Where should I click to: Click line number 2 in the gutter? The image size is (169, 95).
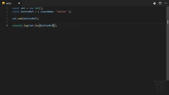(x=7, y=12)
